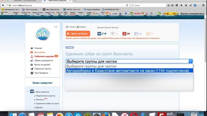The image size is (207, 116).
Task: Open the Роман profile link
Action: pyautogui.click(x=83, y=27)
